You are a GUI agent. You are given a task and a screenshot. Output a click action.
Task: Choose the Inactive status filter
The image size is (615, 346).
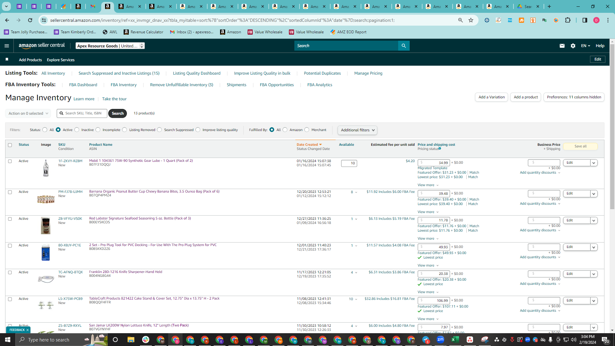coord(77,130)
